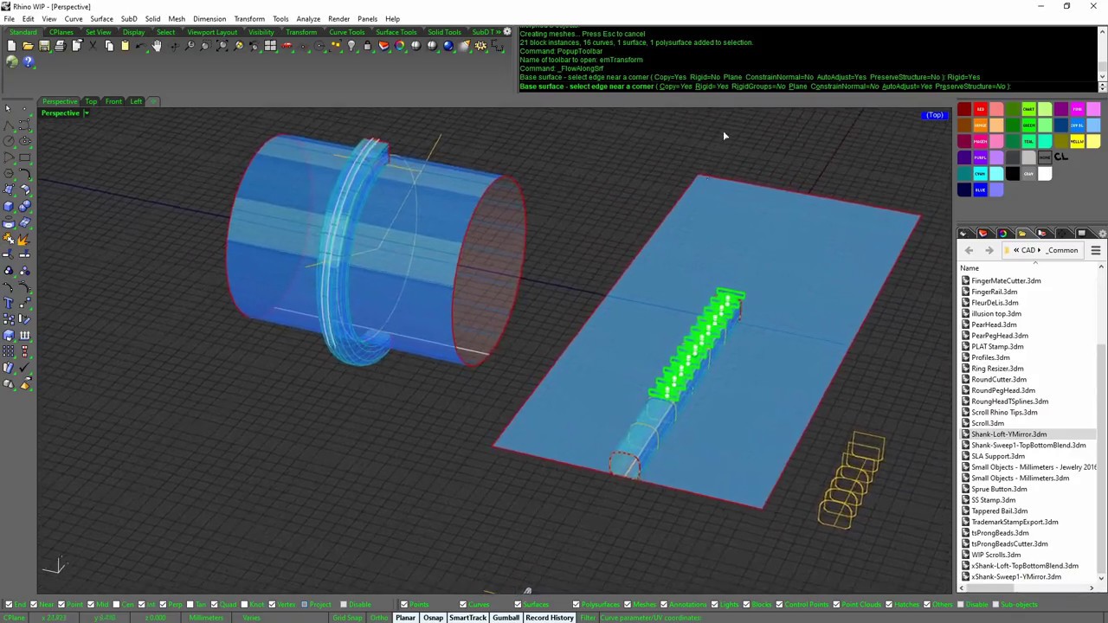Open the Transform menu
Image resolution: width=1108 pixels, height=623 pixels.
click(x=248, y=19)
